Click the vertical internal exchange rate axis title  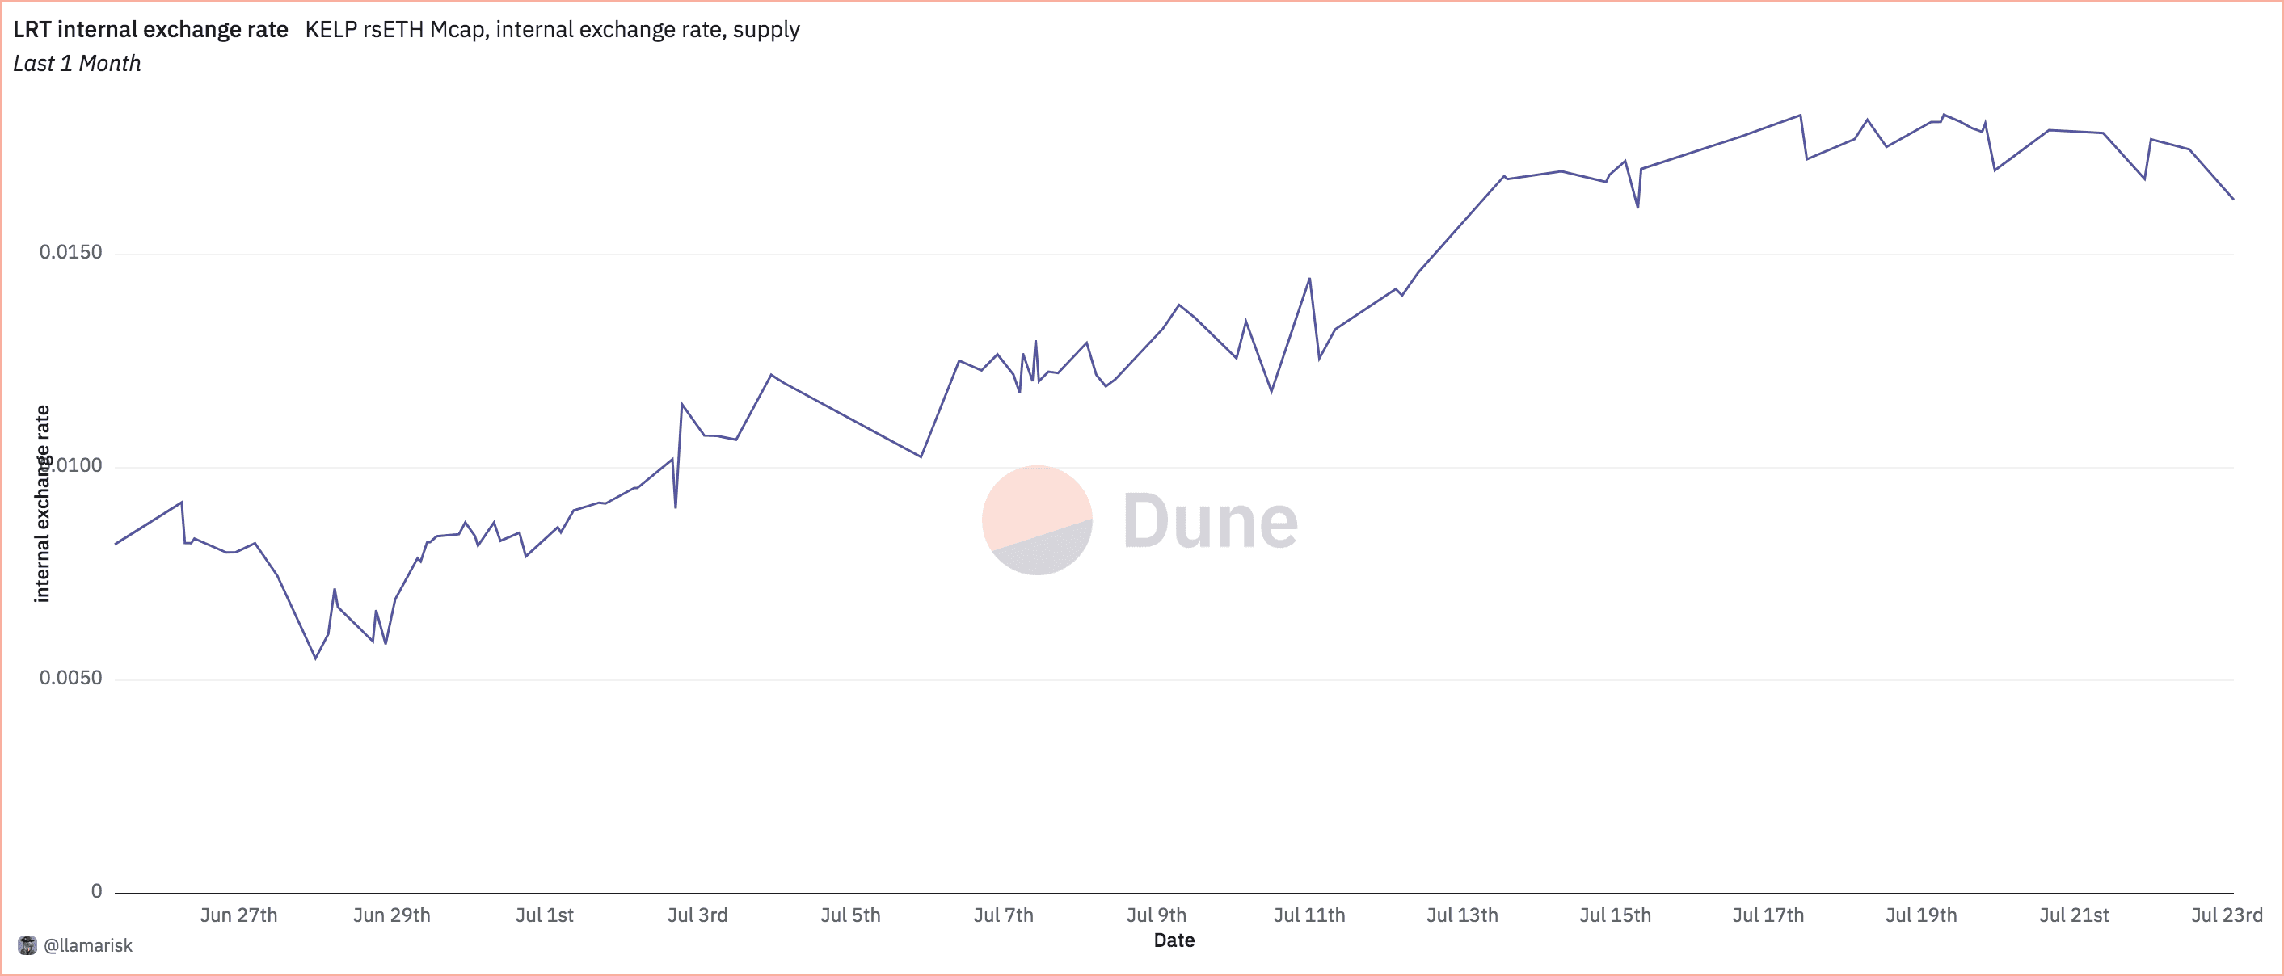pyautogui.click(x=42, y=503)
